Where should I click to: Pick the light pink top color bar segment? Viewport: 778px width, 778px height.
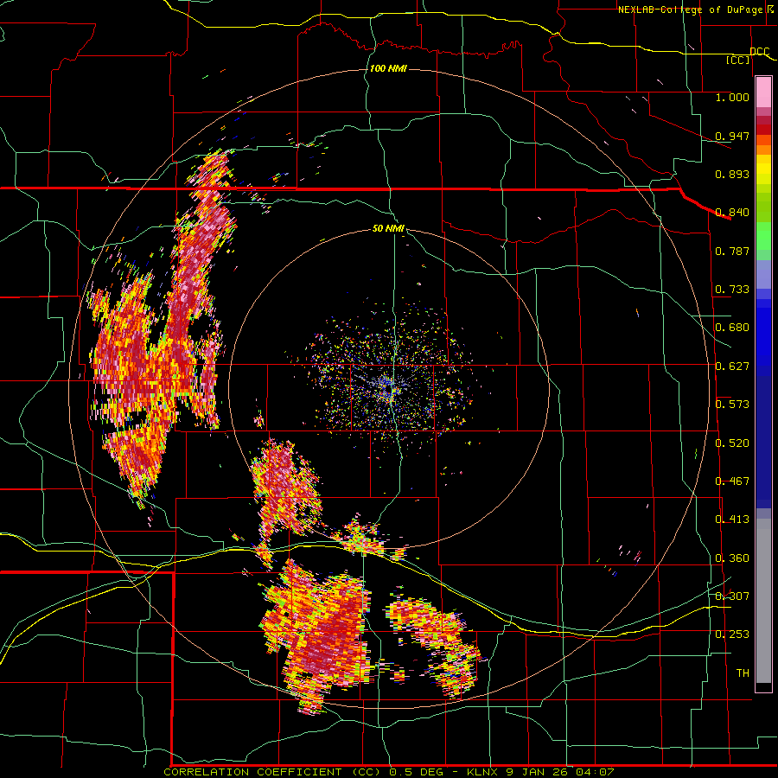(763, 92)
